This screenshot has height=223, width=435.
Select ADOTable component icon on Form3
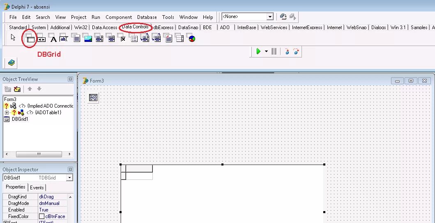[x=93, y=98]
